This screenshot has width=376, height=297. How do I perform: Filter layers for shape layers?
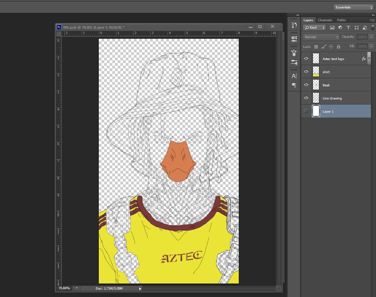[356, 28]
